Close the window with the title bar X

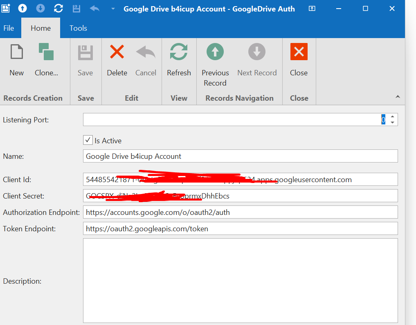pyautogui.click(x=392, y=9)
